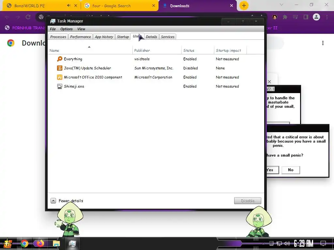Open the File menu in Task Manager
The image size is (334, 250).
click(53, 29)
